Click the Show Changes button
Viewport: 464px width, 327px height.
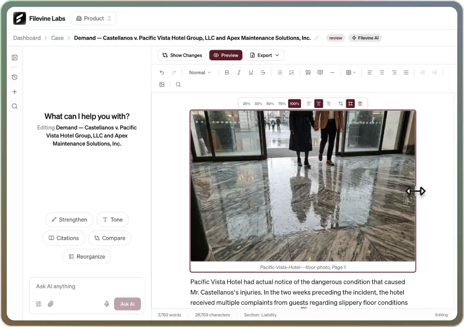coord(182,55)
